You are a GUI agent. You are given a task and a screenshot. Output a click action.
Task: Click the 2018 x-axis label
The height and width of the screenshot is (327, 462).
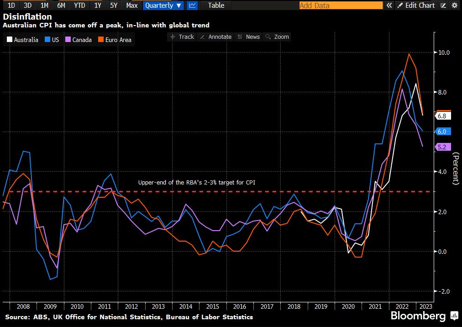tap(294, 306)
